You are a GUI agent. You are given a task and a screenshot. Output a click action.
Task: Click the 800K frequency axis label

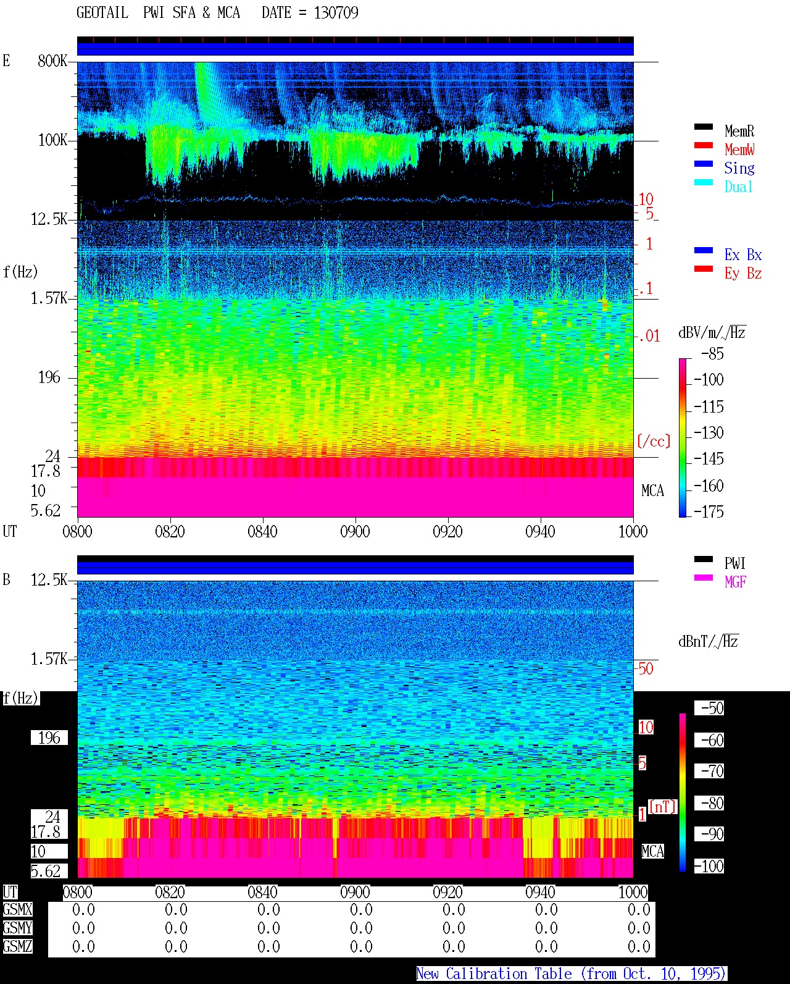click(52, 61)
